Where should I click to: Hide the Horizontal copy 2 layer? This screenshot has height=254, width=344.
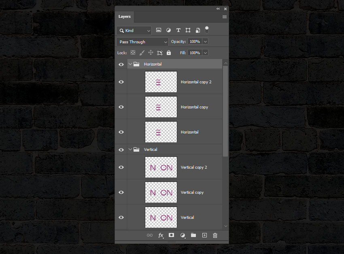121,82
